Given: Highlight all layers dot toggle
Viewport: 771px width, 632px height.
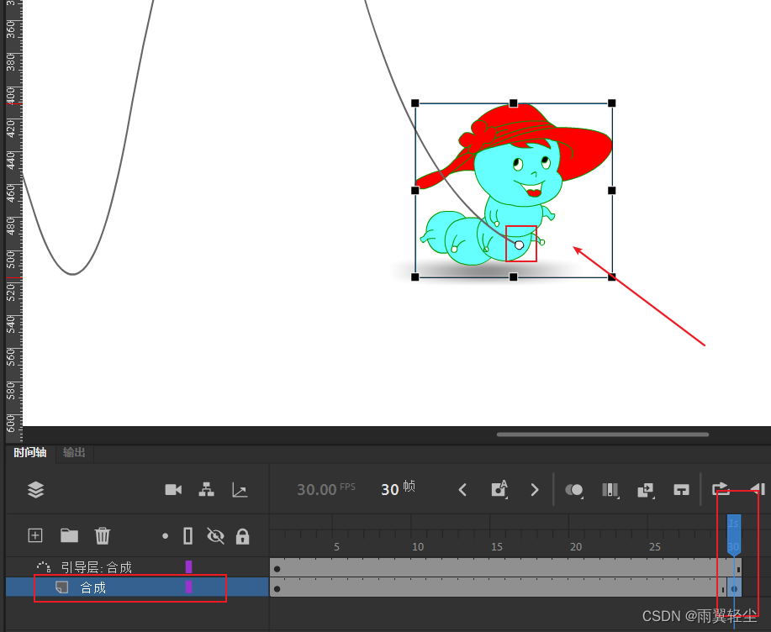Looking at the screenshot, I should (x=165, y=536).
